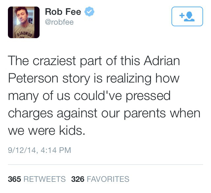Click the RETWEETS label
The width and height of the screenshot is (211, 193).
click(x=45, y=179)
